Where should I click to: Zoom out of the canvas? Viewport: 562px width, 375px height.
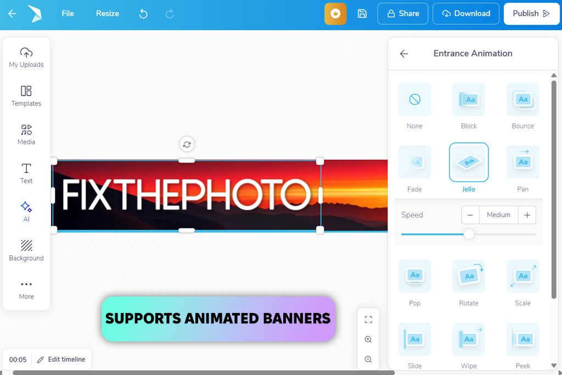368,359
